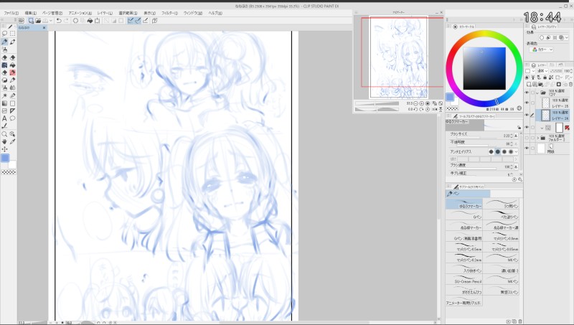Open the expression color カラー dropdown
Viewport: 574px width, 325px height.
pos(542,50)
